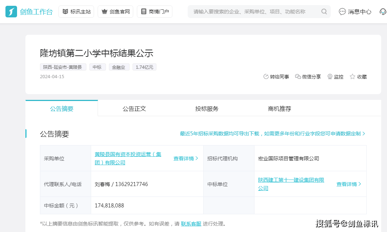Click the customer service headset icon

coord(383,12)
